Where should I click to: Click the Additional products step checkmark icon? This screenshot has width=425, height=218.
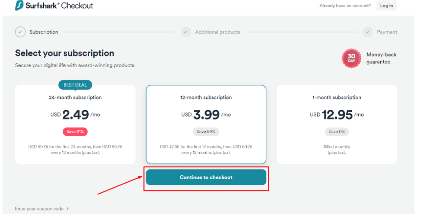186,32
